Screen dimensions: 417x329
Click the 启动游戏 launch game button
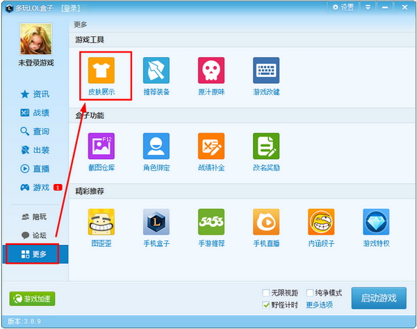click(379, 298)
